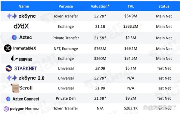Screen dimensions: 180x114
Task: Click the Scroll parchment icon
Action: click(15, 88)
